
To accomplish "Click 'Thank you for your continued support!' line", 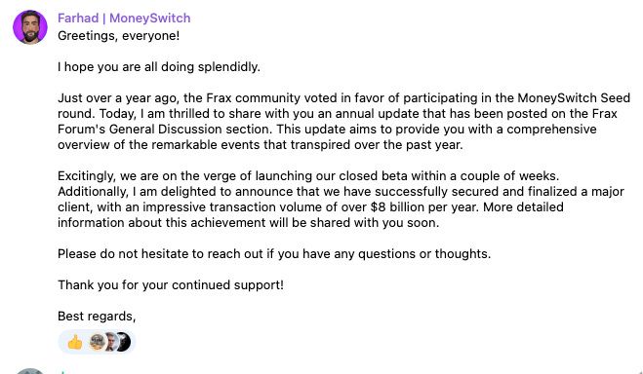I will point(171,284).
